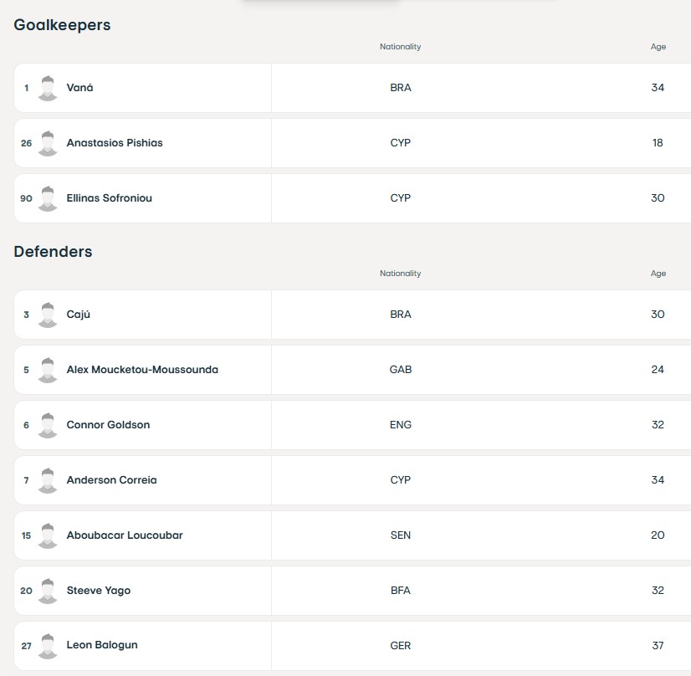Click Aboubacar Loucoubar's avatar icon
Viewport: 691px width, 676px height.
tap(48, 535)
